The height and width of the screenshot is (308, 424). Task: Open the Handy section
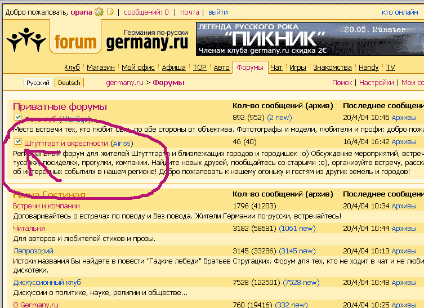369,68
